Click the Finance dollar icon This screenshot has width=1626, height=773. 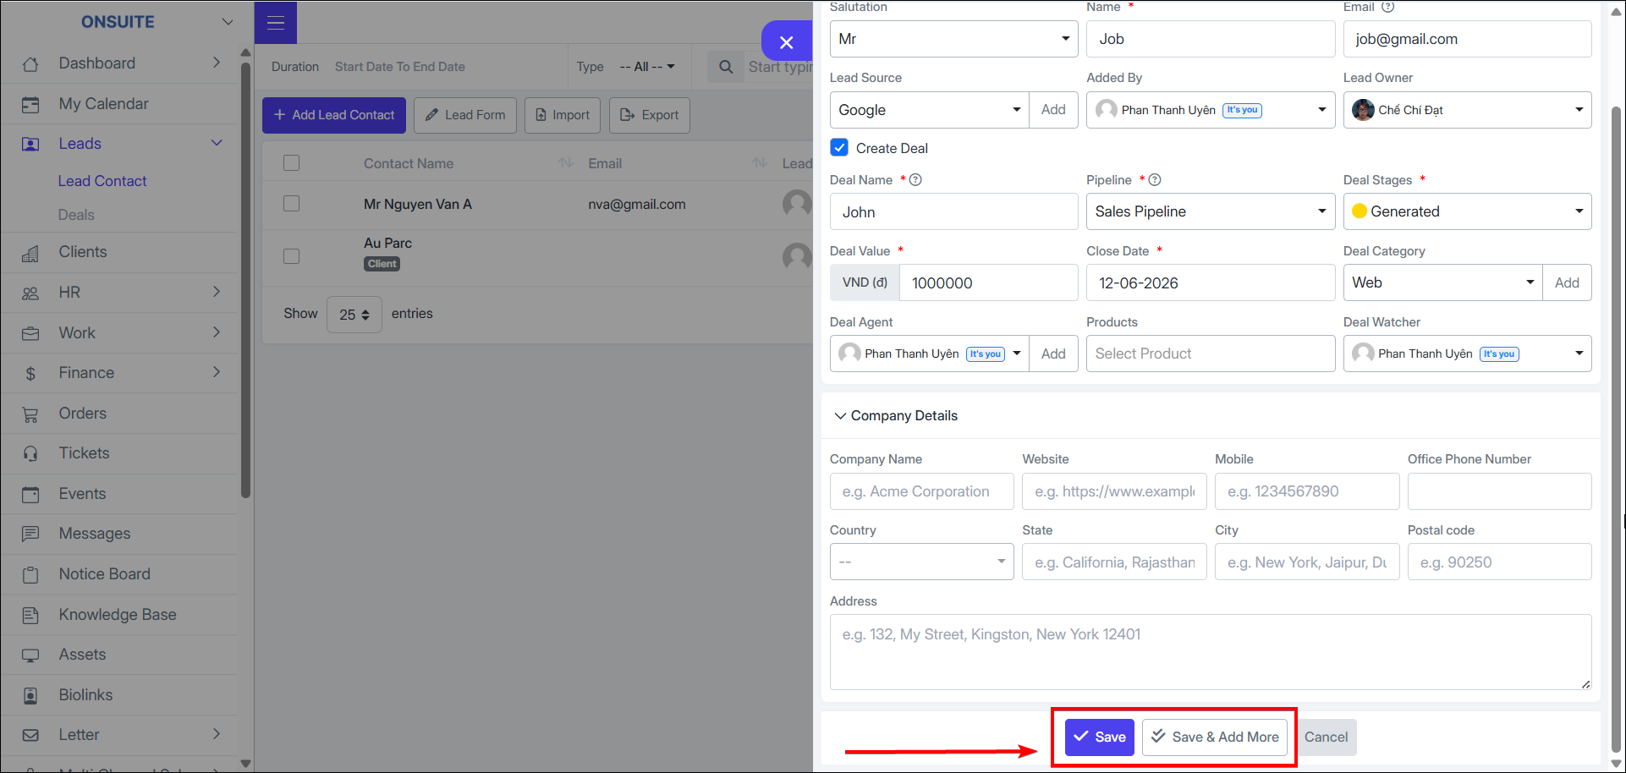30,374
